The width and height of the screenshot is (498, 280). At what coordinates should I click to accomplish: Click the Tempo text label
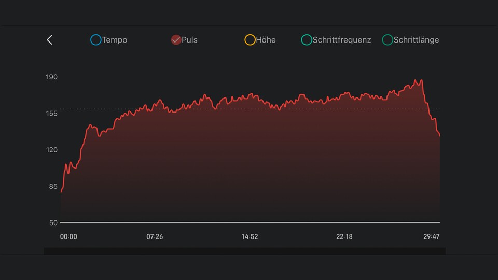[x=115, y=40]
